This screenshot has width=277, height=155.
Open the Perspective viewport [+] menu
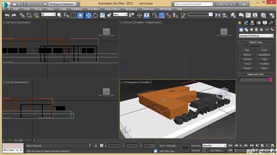click(122, 82)
